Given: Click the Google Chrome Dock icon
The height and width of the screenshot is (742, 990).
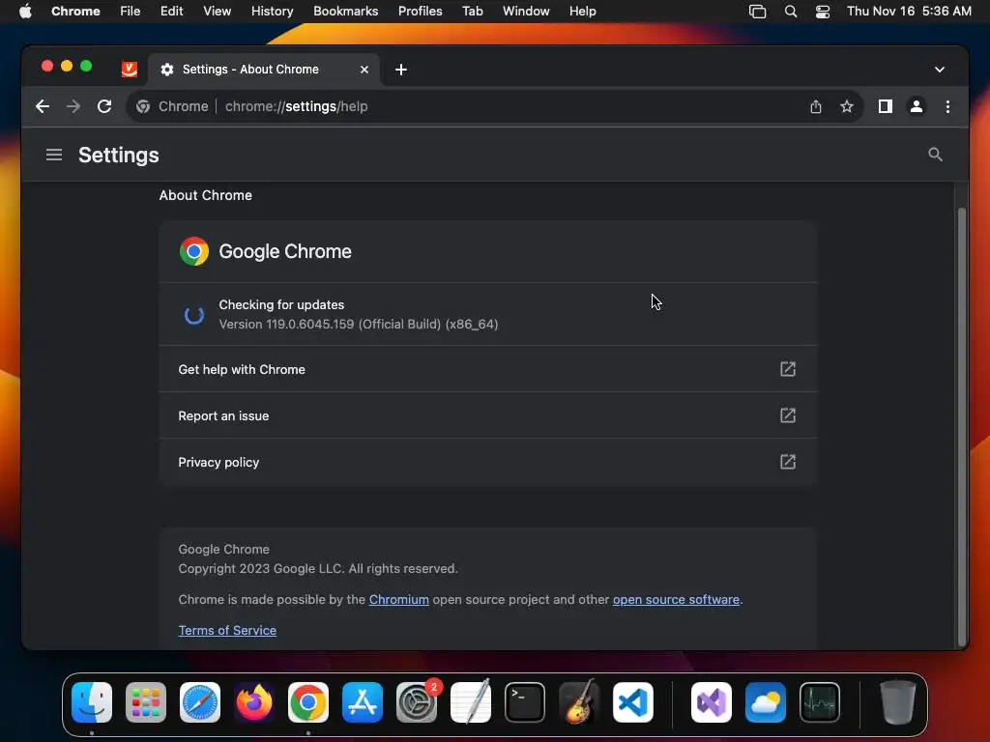Looking at the screenshot, I should point(308,702).
